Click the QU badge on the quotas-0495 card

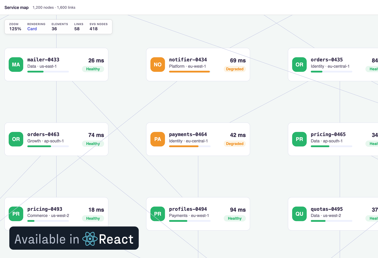(x=299, y=214)
